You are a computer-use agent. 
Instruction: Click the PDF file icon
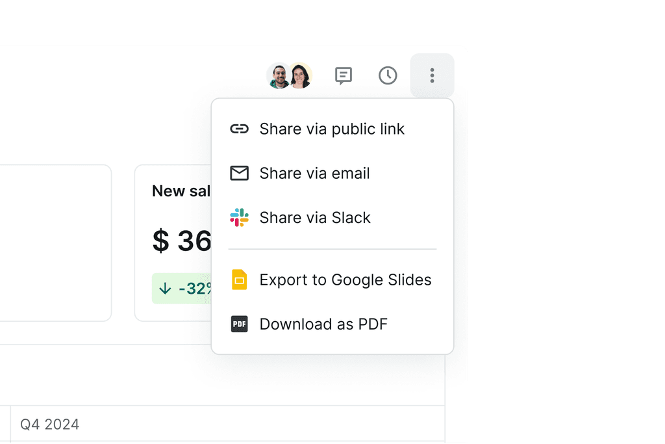(240, 324)
